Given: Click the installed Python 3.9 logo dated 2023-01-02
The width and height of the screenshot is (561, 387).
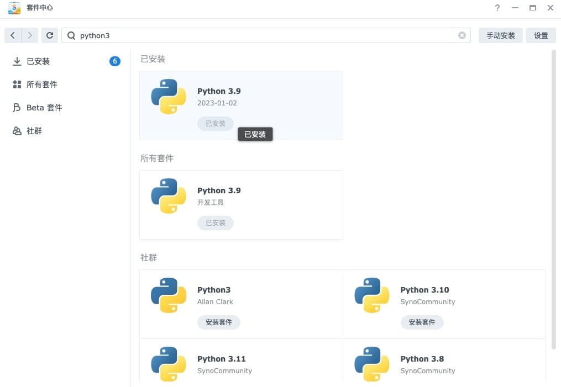Looking at the screenshot, I should 169,97.
